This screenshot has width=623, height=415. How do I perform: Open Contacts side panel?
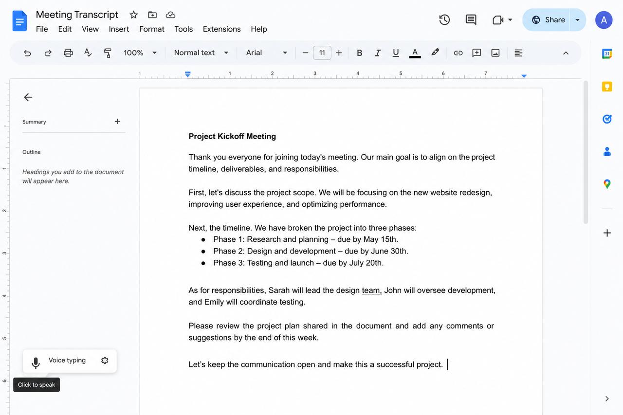(x=607, y=152)
